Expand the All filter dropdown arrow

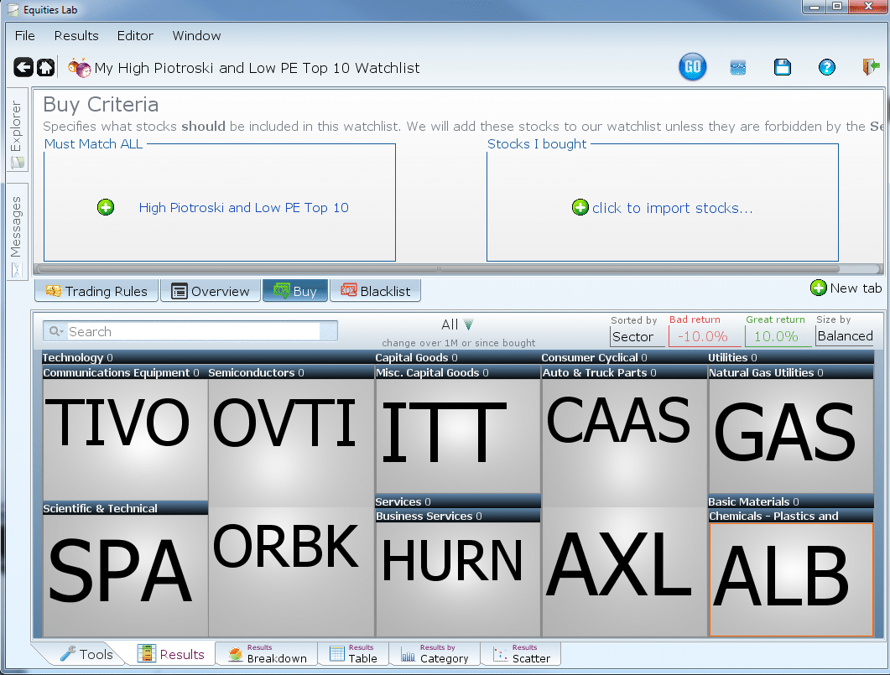pyautogui.click(x=468, y=325)
